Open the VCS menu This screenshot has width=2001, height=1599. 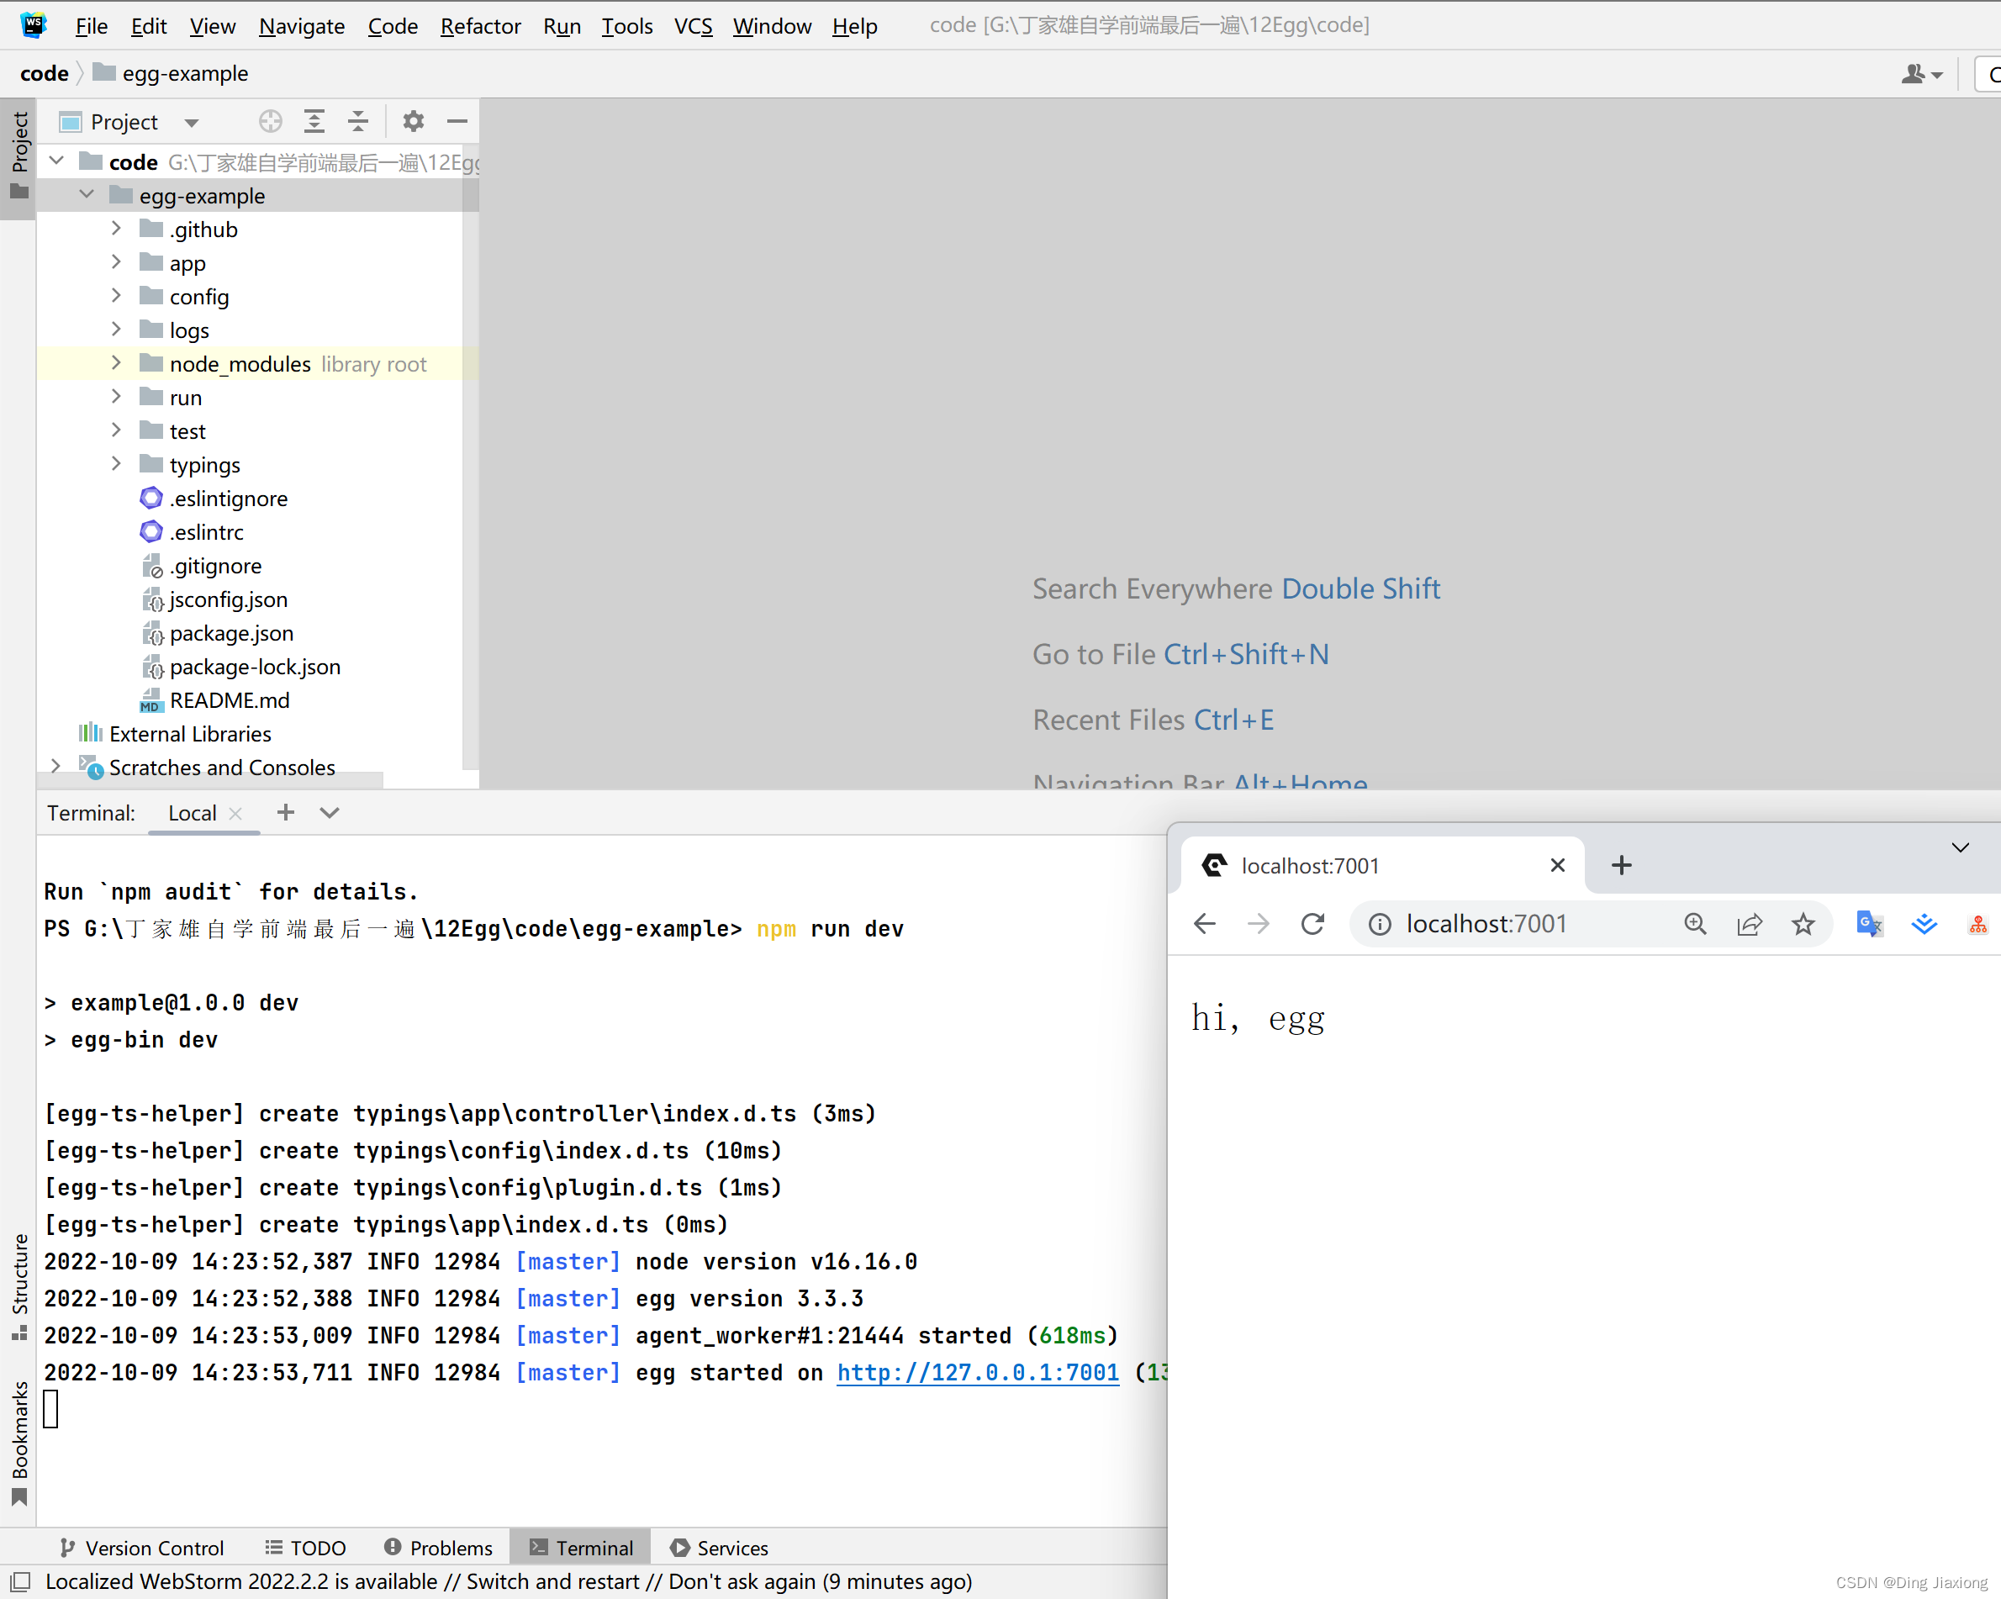pyautogui.click(x=694, y=26)
